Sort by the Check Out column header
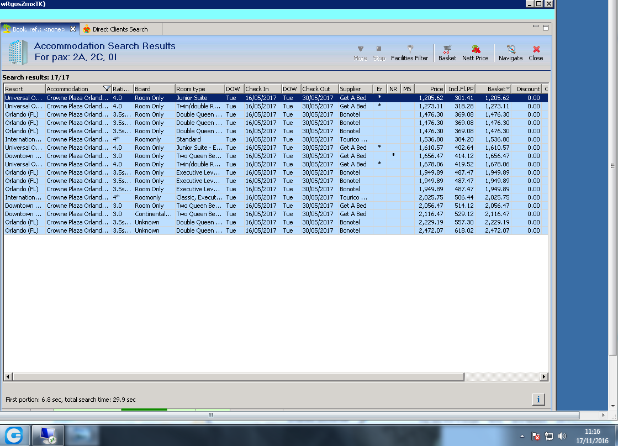 click(x=320, y=89)
